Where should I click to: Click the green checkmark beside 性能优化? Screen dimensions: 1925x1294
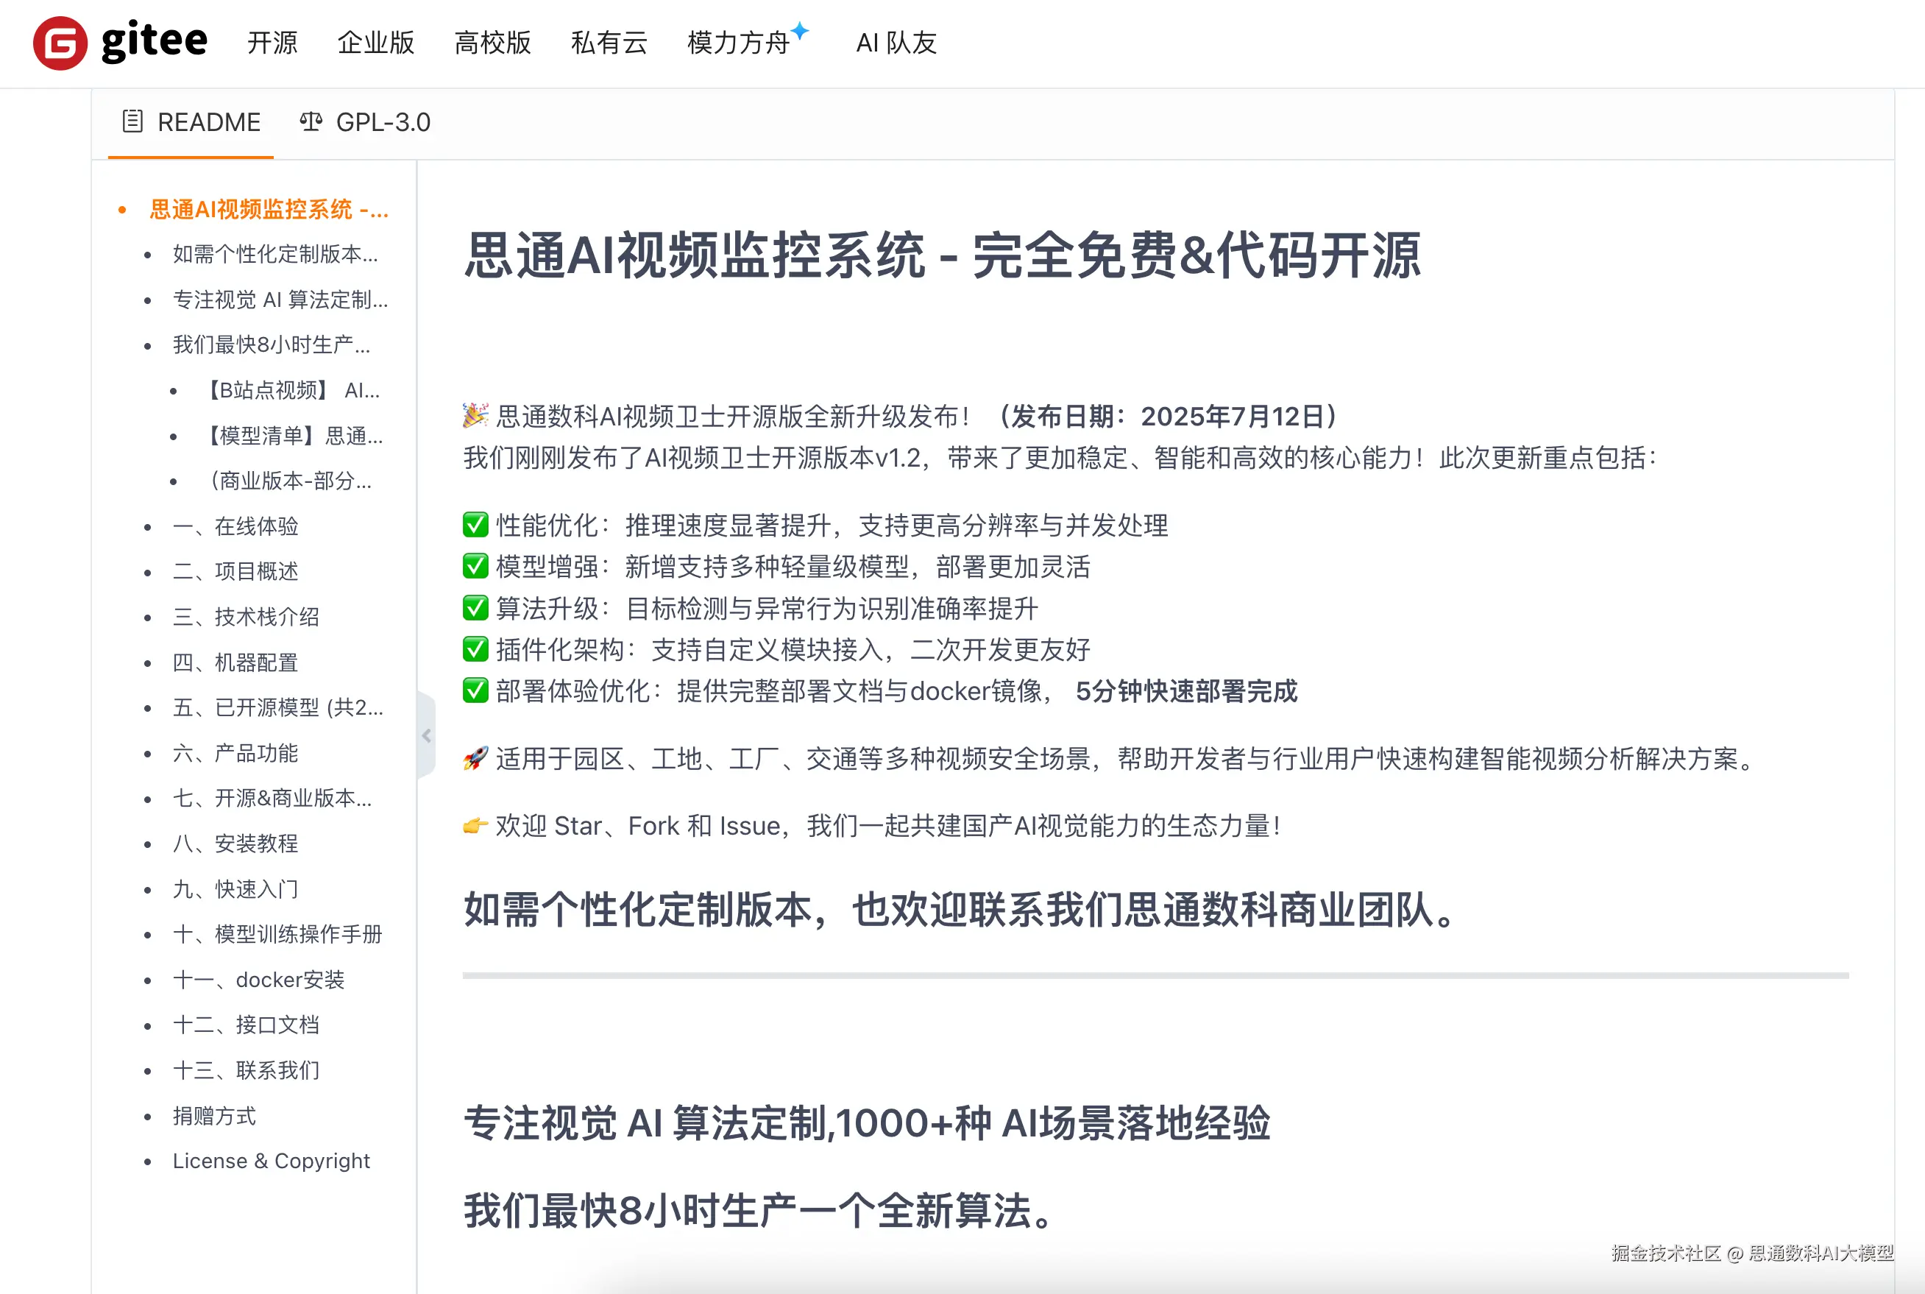475,525
